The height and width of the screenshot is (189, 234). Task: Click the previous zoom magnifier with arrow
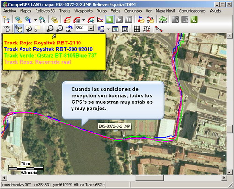tap(69, 29)
